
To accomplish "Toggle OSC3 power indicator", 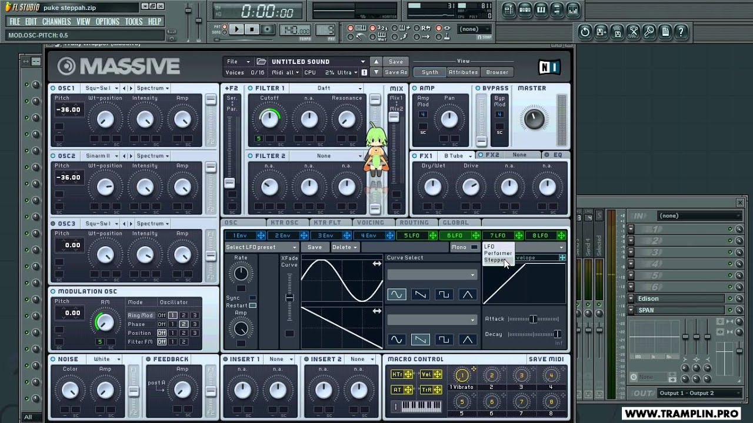I will click(54, 224).
